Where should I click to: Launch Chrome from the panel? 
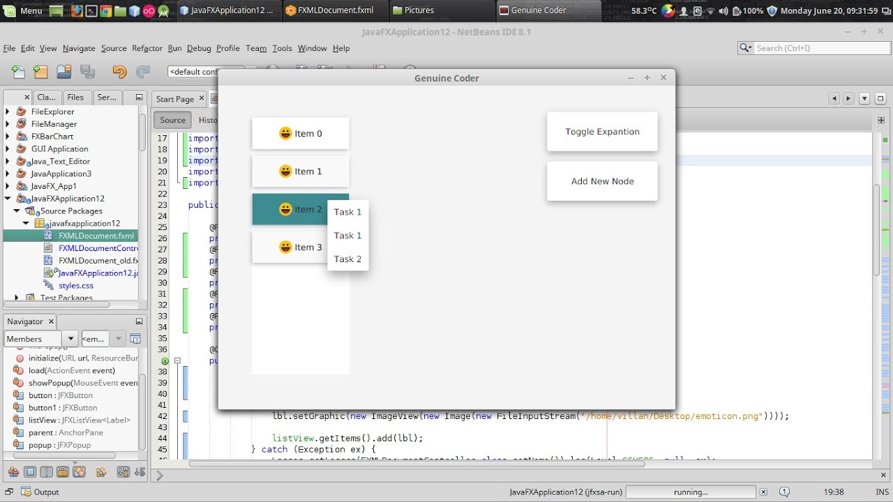(x=105, y=10)
